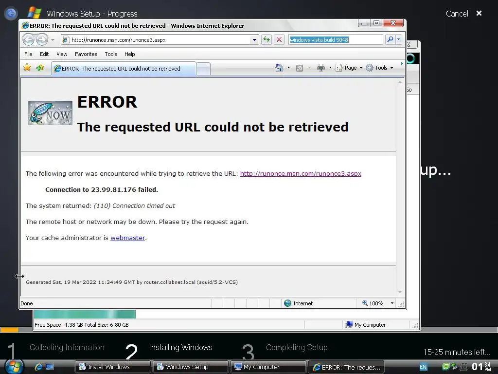The image size is (498, 374).
Task: Refresh the page with the green arrows
Action: point(266,40)
